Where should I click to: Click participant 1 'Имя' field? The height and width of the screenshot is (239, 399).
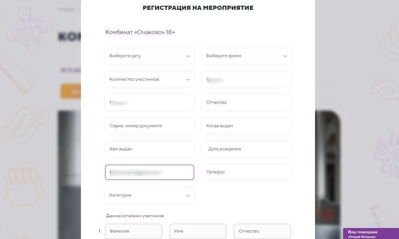tap(198, 231)
